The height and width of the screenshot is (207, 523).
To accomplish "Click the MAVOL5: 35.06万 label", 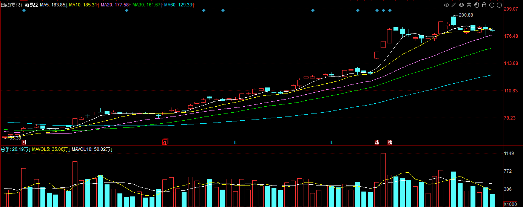I will click(51, 150).
